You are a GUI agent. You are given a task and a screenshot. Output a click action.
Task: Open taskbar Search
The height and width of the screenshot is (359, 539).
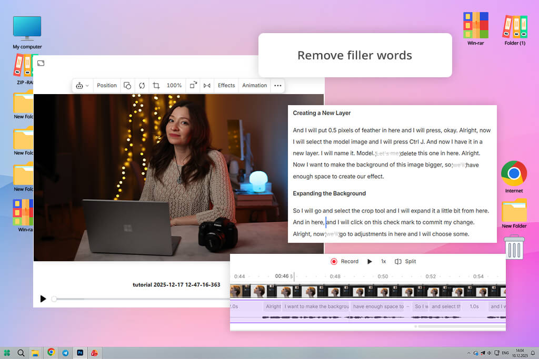click(x=21, y=353)
